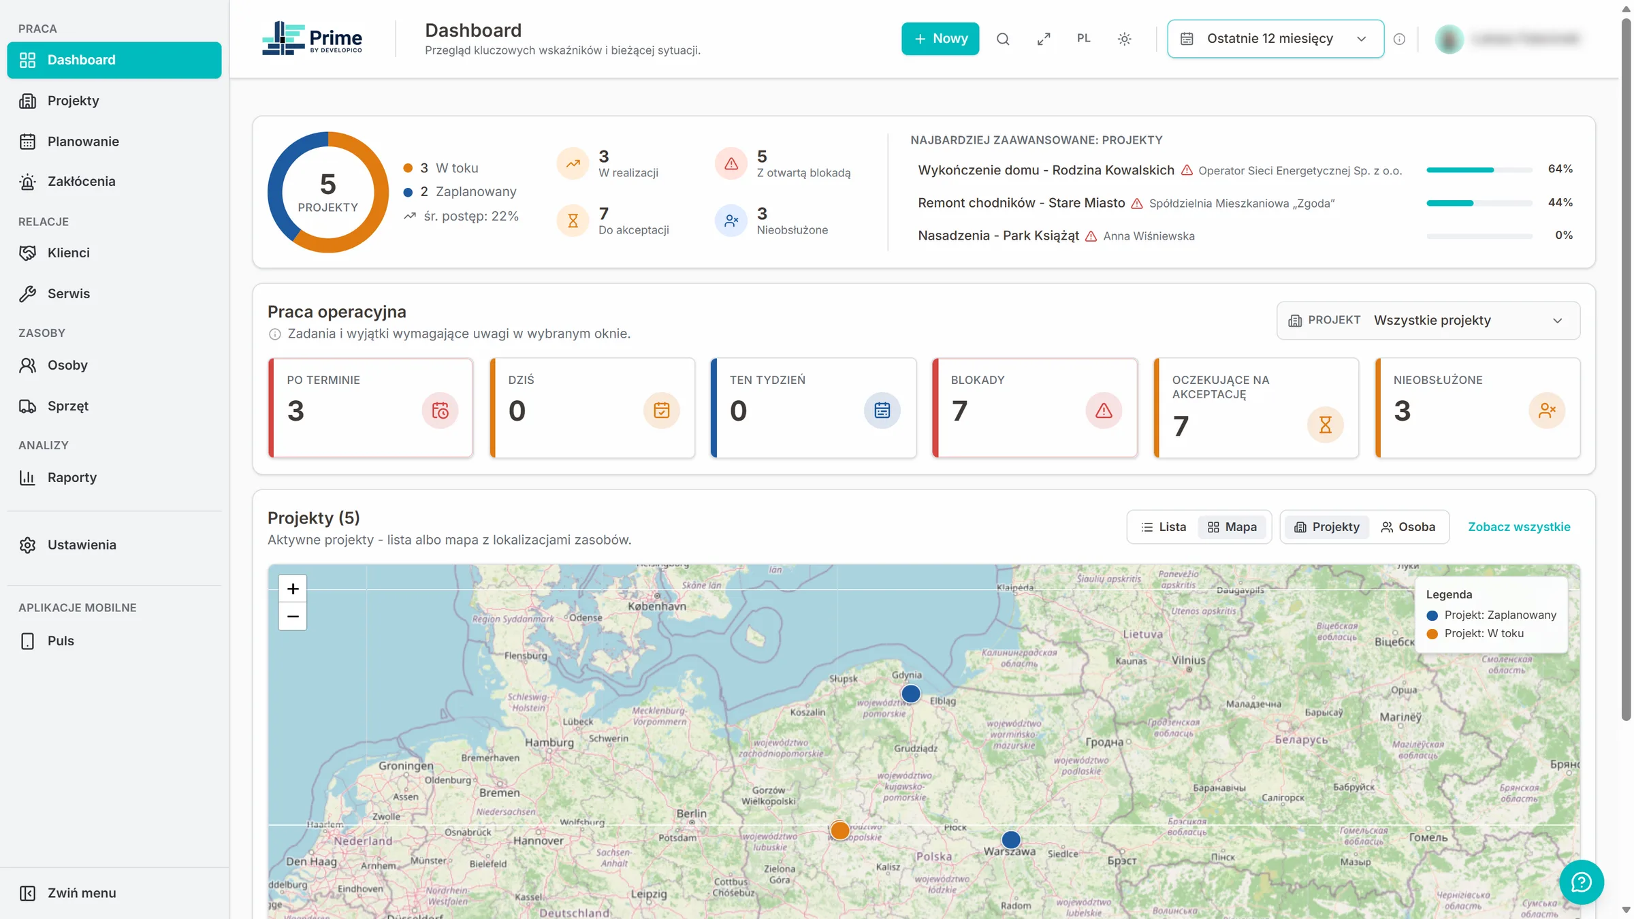Open project Remont chodników - Stare Miasto

click(1021, 203)
